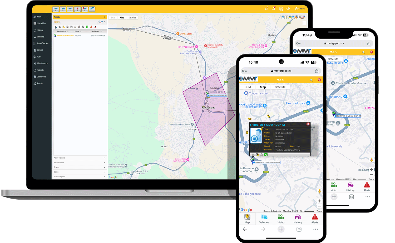This screenshot has width=395, height=243.
Task: Expand the Asset Trackers section
Action: pyautogui.click(x=104, y=158)
